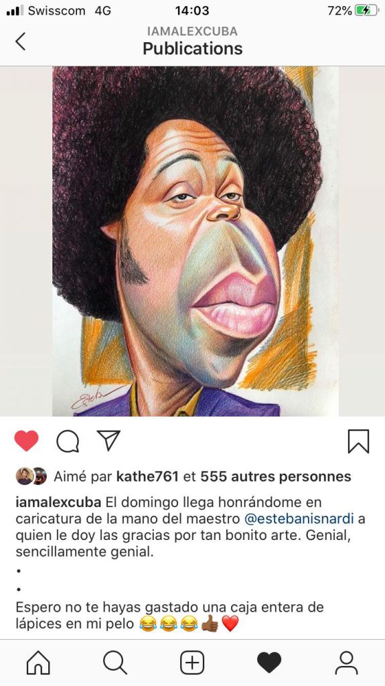Viewport: 385px width, 686px height.
Task: Unlike the post with red heart
Action: pyautogui.click(x=26, y=441)
